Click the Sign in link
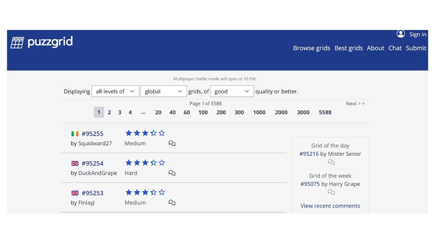The image size is (435, 244). tap(418, 34)
